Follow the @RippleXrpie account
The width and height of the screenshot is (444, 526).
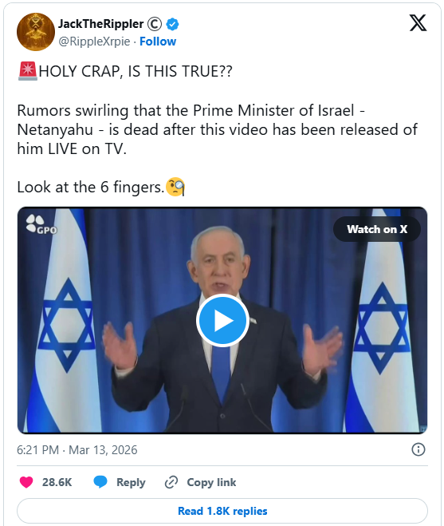click(158, 42)
